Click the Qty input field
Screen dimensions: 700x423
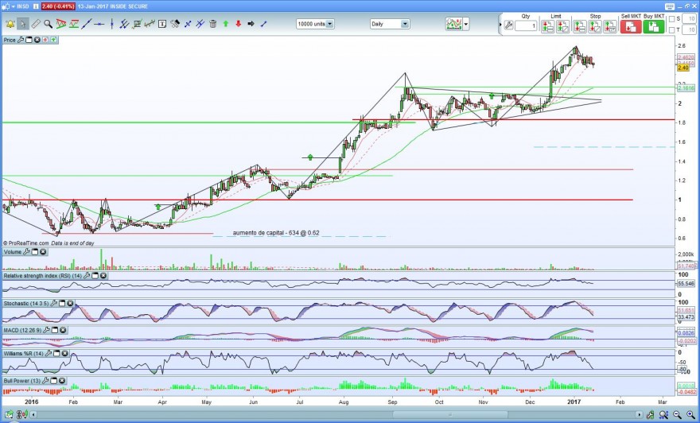pyautogui.click(x=526, y=26)
